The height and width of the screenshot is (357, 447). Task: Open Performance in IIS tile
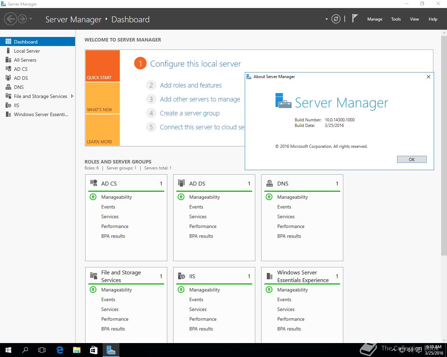coord(203,319)
